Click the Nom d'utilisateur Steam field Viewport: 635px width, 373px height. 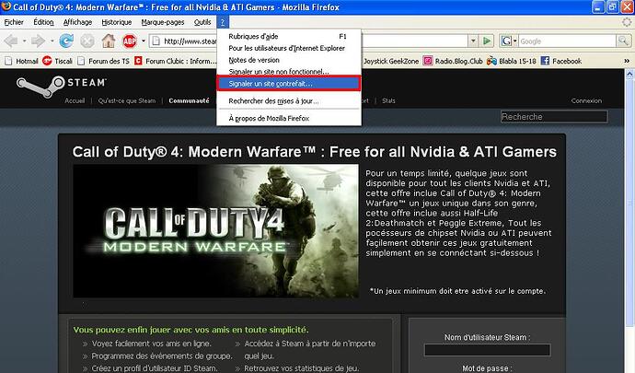click(x=487, y=350)
